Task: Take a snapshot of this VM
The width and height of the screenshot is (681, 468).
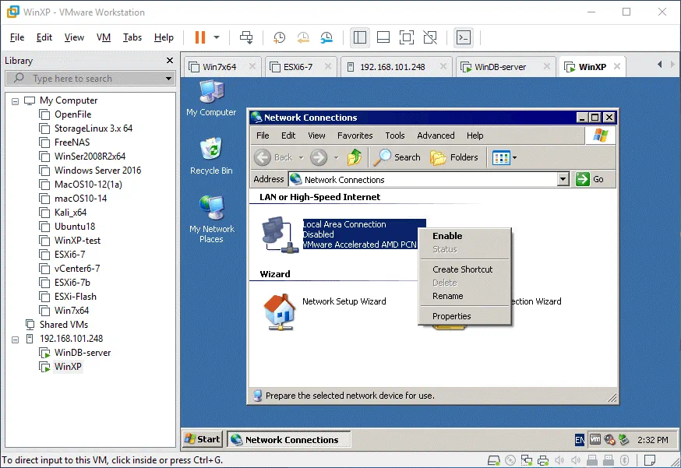Action: (x=279, y=37)
